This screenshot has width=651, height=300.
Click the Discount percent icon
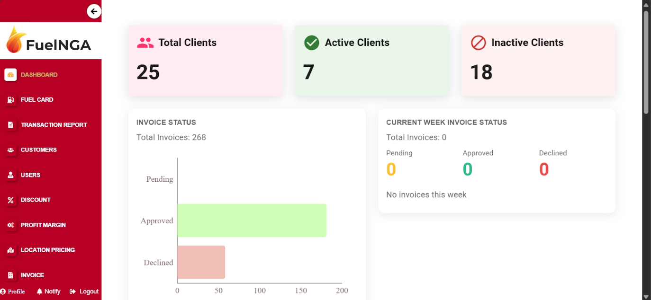pos(10,200)
